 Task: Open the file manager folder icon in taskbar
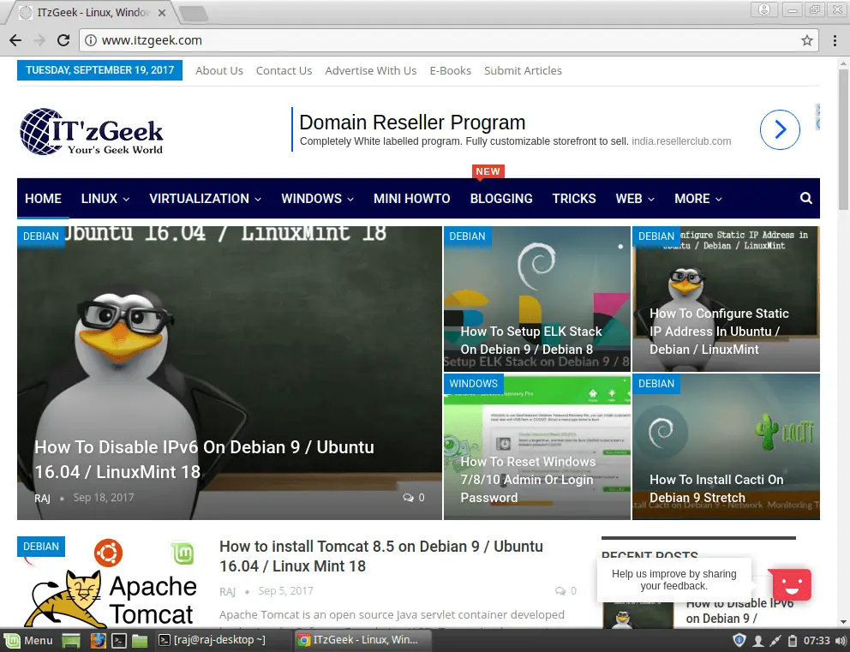tap(140, 641)
